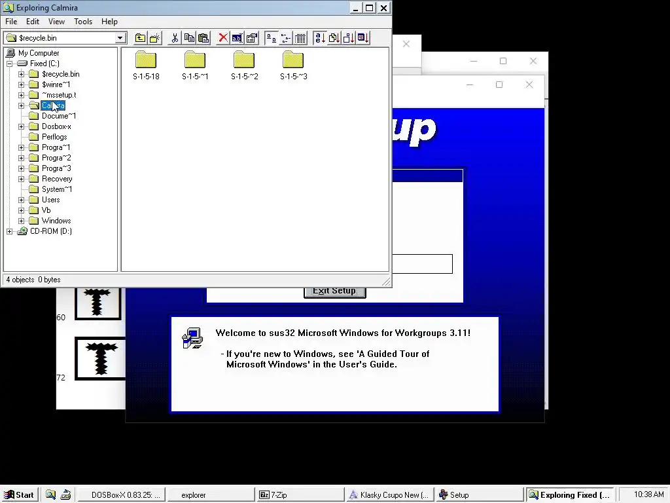Open the Start menu
Screen dimensions: 670x503
20,495
